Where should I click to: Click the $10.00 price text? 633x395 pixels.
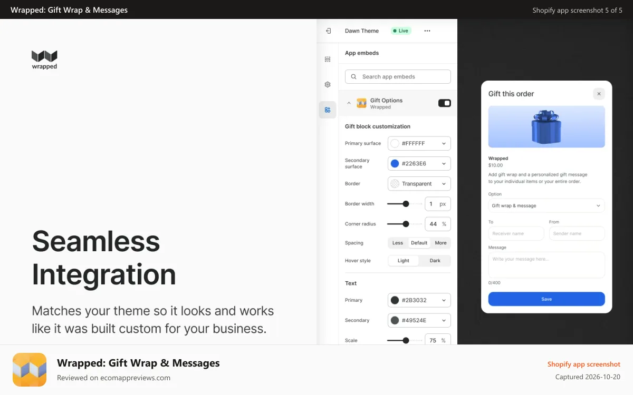click(x=495, y=165)
